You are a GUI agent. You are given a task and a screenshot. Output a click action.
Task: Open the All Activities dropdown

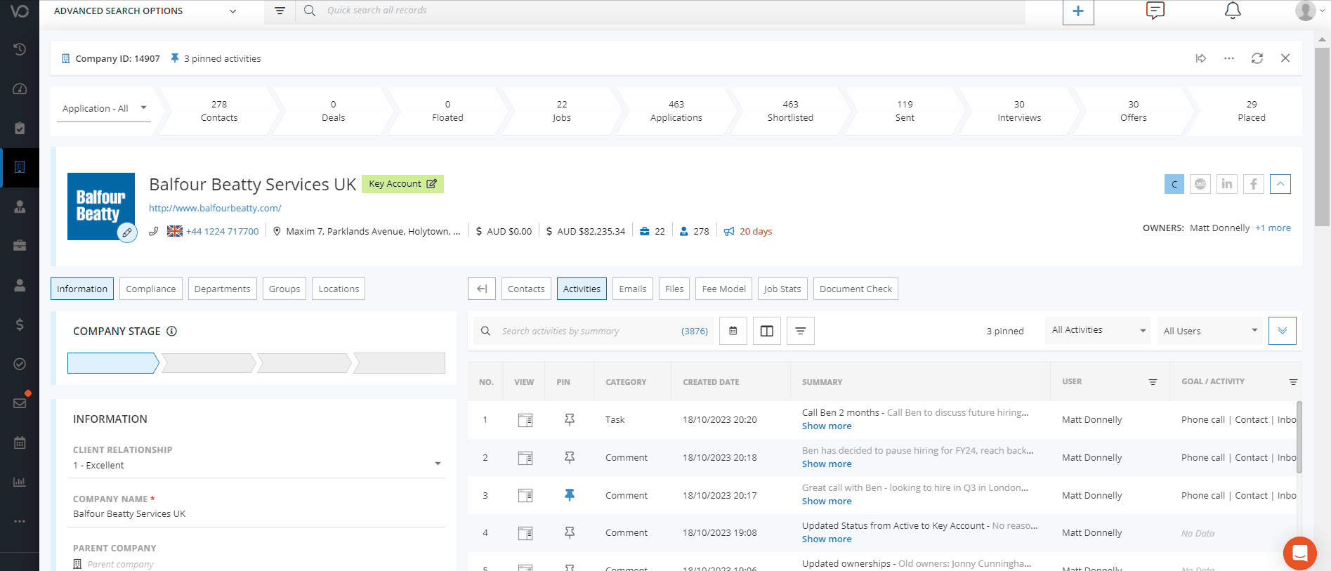click(x=1098, y=330)
